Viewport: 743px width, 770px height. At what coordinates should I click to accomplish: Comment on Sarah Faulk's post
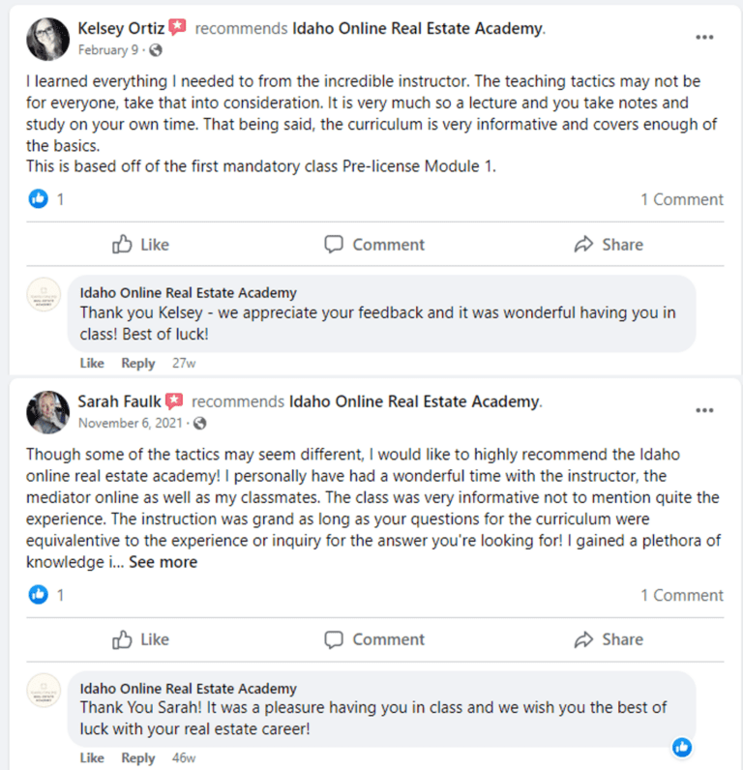tap(374, 639)
